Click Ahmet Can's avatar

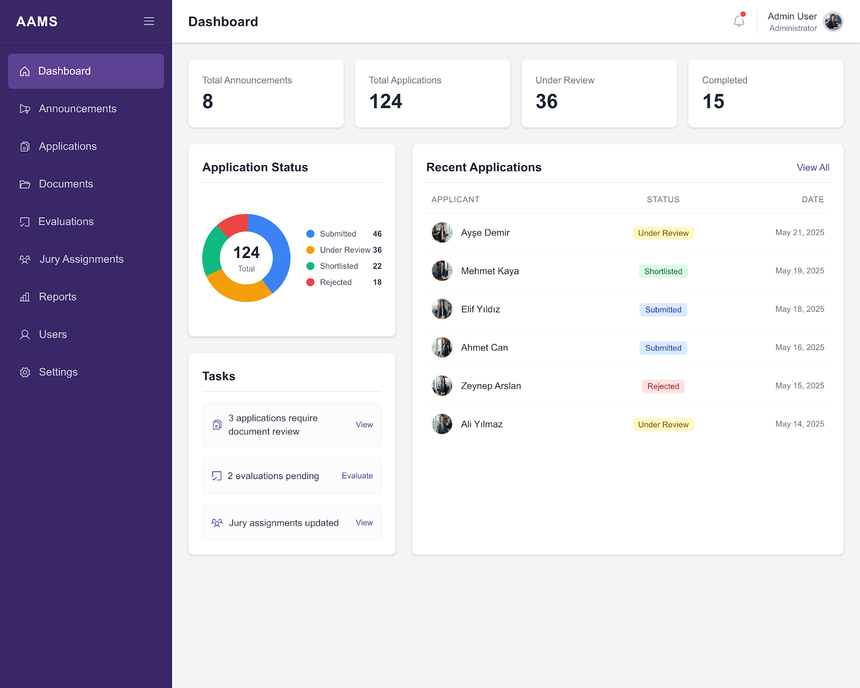[442, 347]
